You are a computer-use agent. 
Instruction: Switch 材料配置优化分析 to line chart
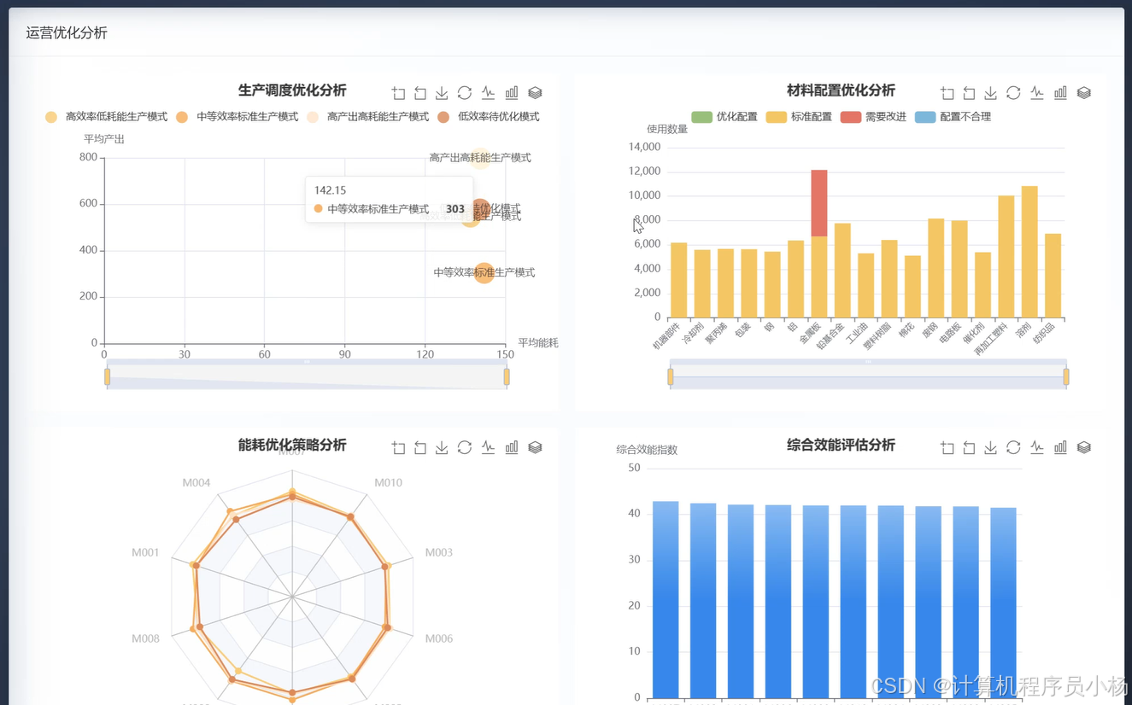point(1036,93)
